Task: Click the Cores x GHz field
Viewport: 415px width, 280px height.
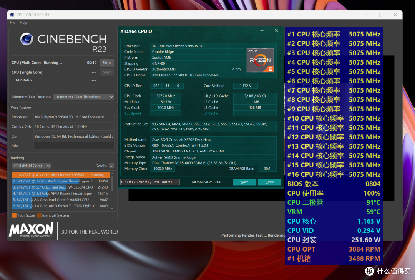Action: [74, 126]
